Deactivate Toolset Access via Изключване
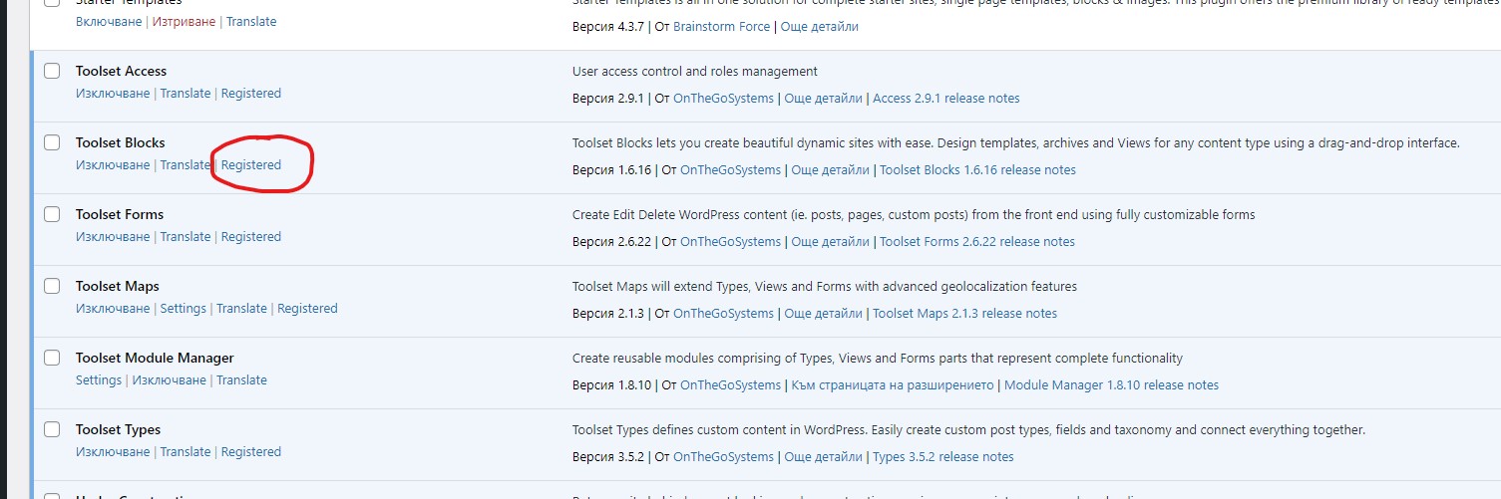The height and width of the screenshot is (499, 1501). coord(113,93)
